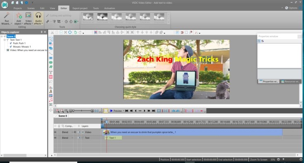Toggle visibility of the Text layer

pyautogui.click(x=55, y=138)
